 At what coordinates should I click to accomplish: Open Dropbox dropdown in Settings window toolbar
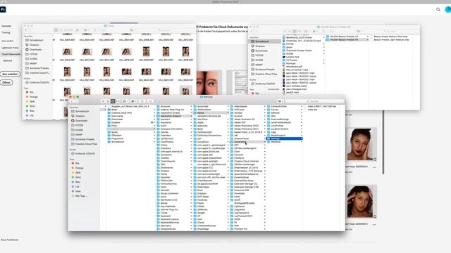pyautogui.click(x=280, y=101)
